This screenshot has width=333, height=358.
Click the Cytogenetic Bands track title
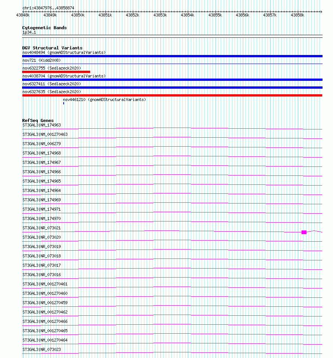pos(45,28)
